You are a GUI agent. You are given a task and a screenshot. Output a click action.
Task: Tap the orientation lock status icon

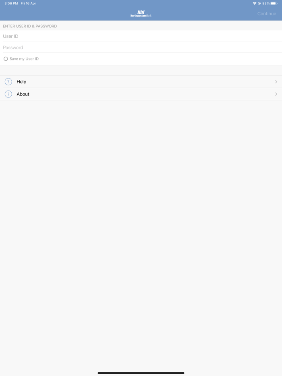click(259, 3)
